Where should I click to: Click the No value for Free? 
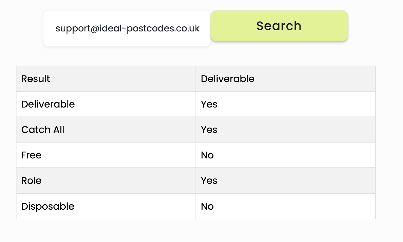tap(207, 155)
